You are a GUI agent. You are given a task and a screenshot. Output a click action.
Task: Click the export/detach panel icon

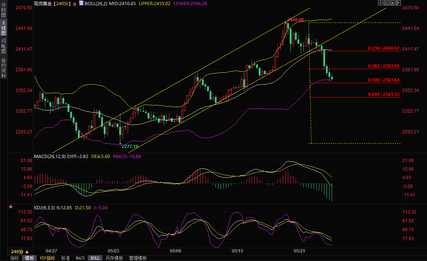click(x=398, y=3)
